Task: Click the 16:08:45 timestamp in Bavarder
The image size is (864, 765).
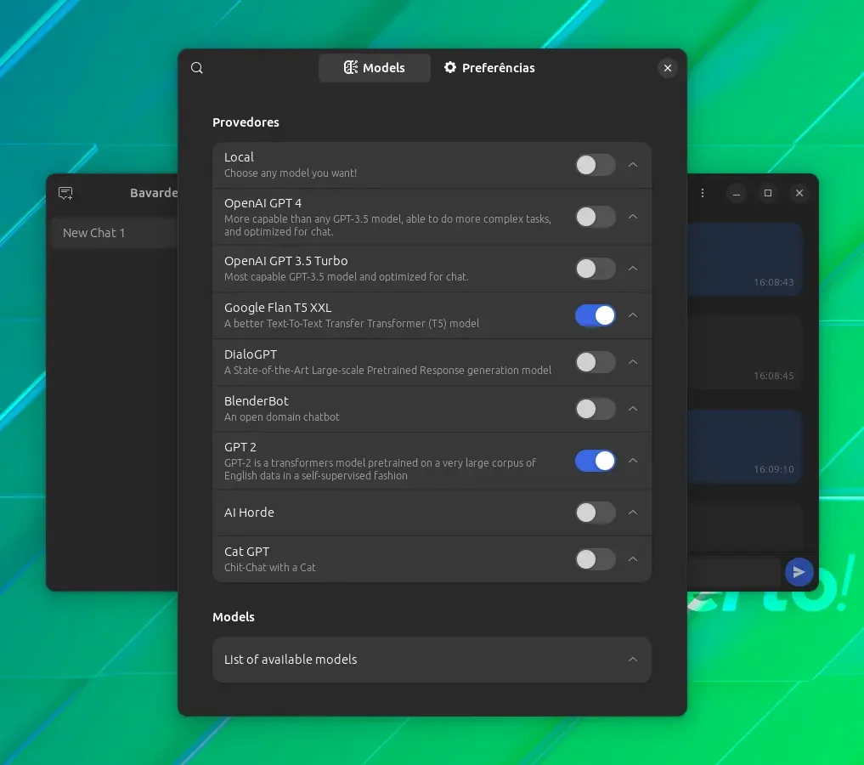Action: pos(774,376)
